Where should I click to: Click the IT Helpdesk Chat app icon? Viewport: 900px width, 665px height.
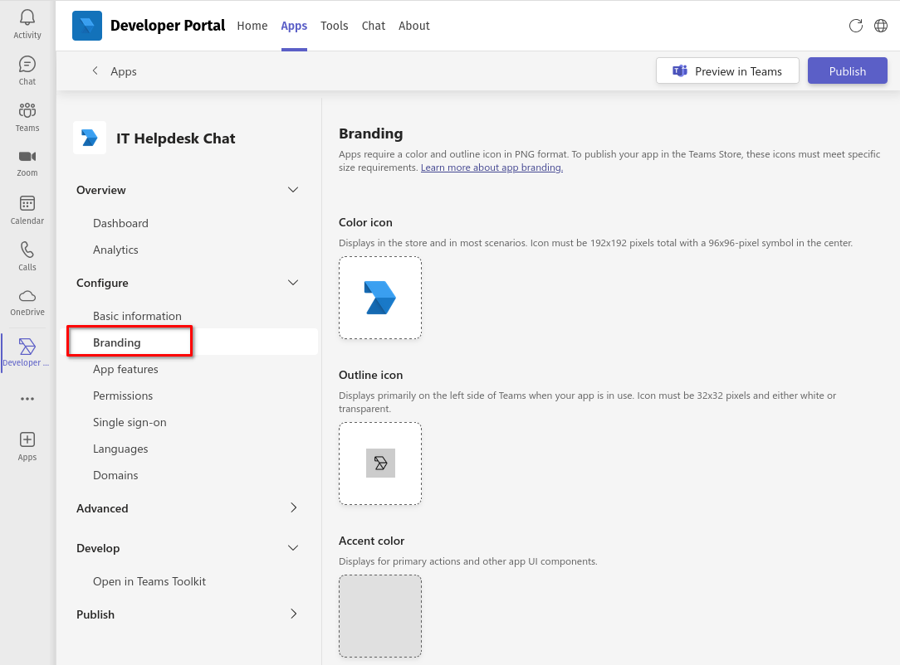click(90, 138)
